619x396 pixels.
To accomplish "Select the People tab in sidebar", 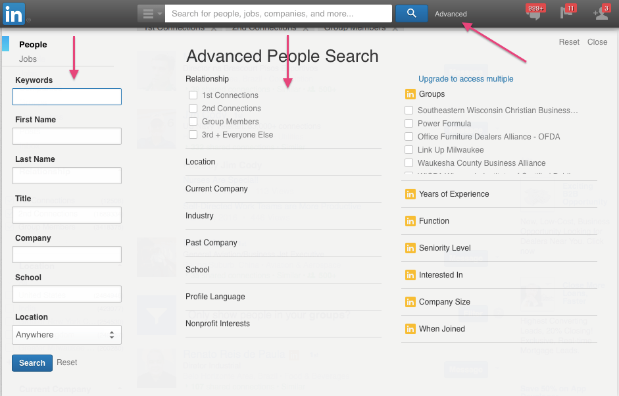I will 33,45.
